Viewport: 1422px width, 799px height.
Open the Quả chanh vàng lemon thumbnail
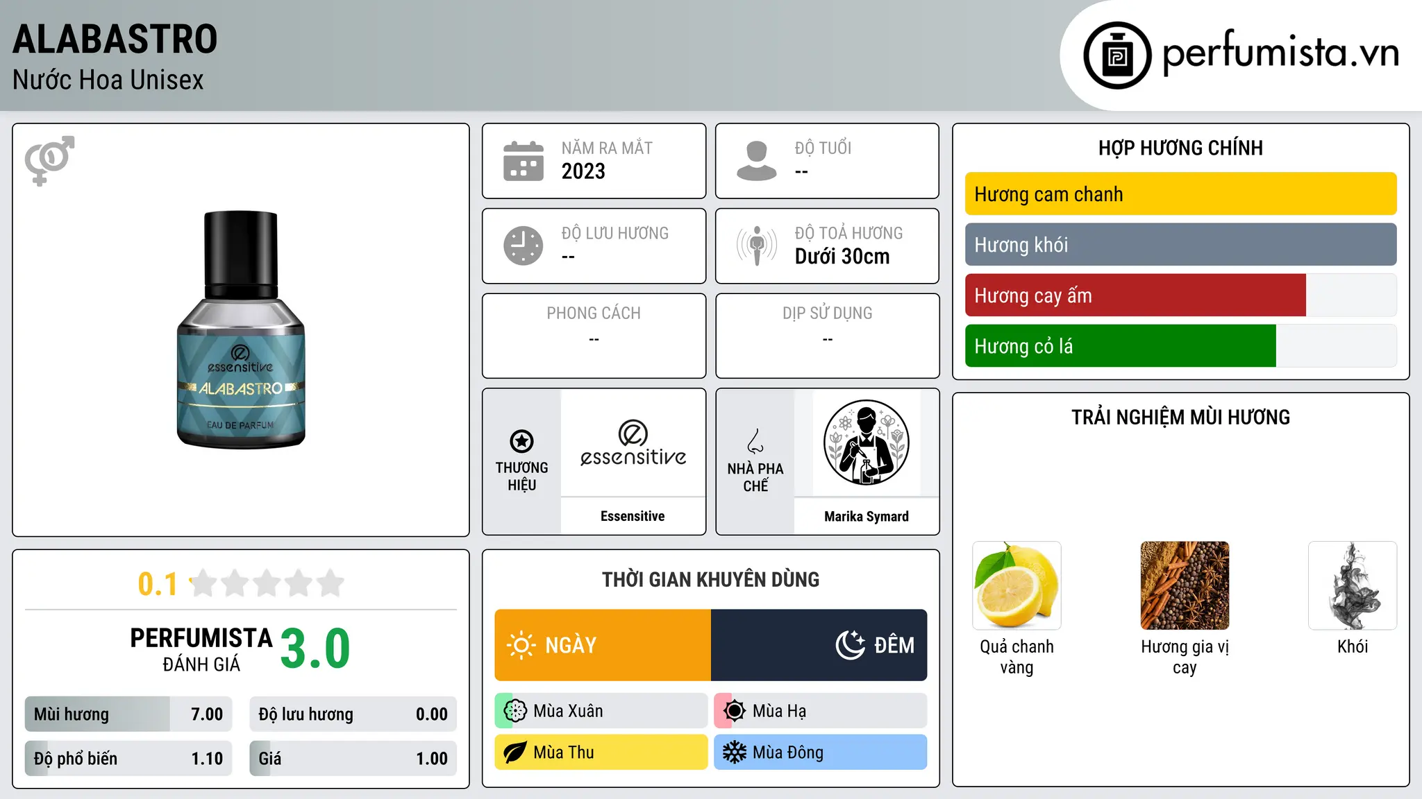(x=1017, y=585)
